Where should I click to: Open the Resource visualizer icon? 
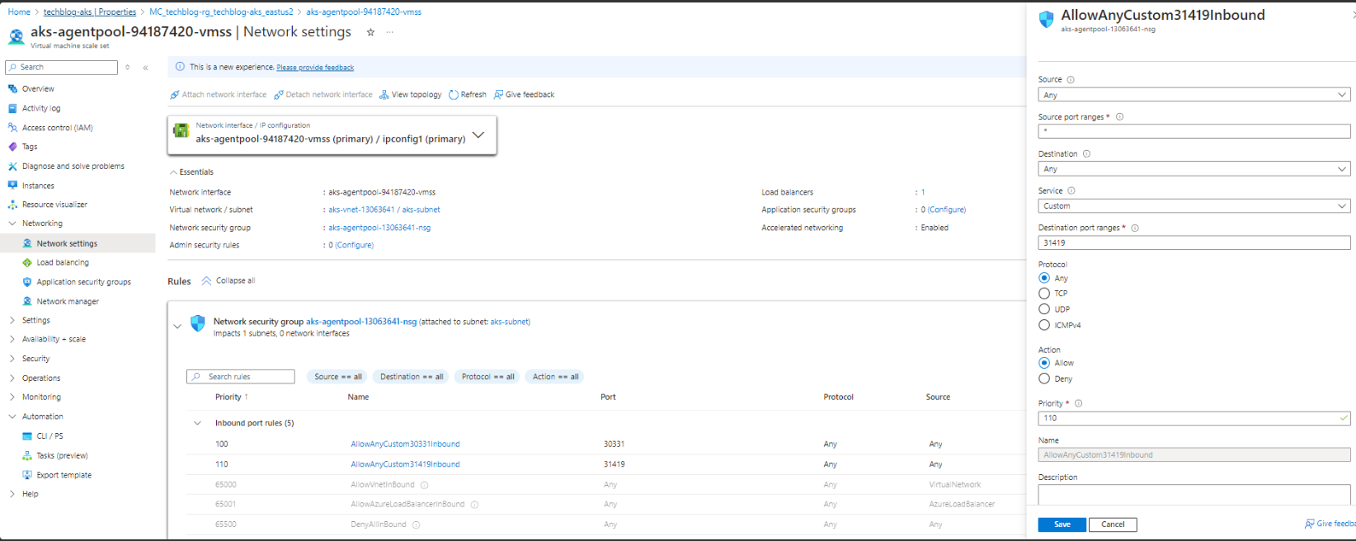pyautogui.click(x=12, y=205)
